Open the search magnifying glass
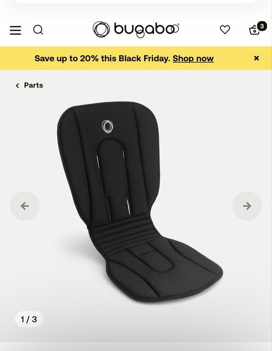The width and height of the screenshot is (272, 351). click(38, 30)
